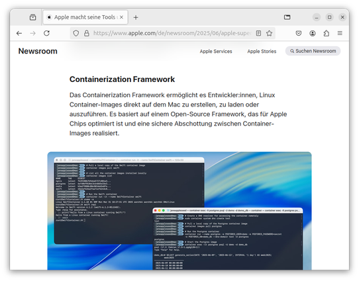Open Apple Services link
The height and width of the screenshot is (281, 359).
[216, 52]
